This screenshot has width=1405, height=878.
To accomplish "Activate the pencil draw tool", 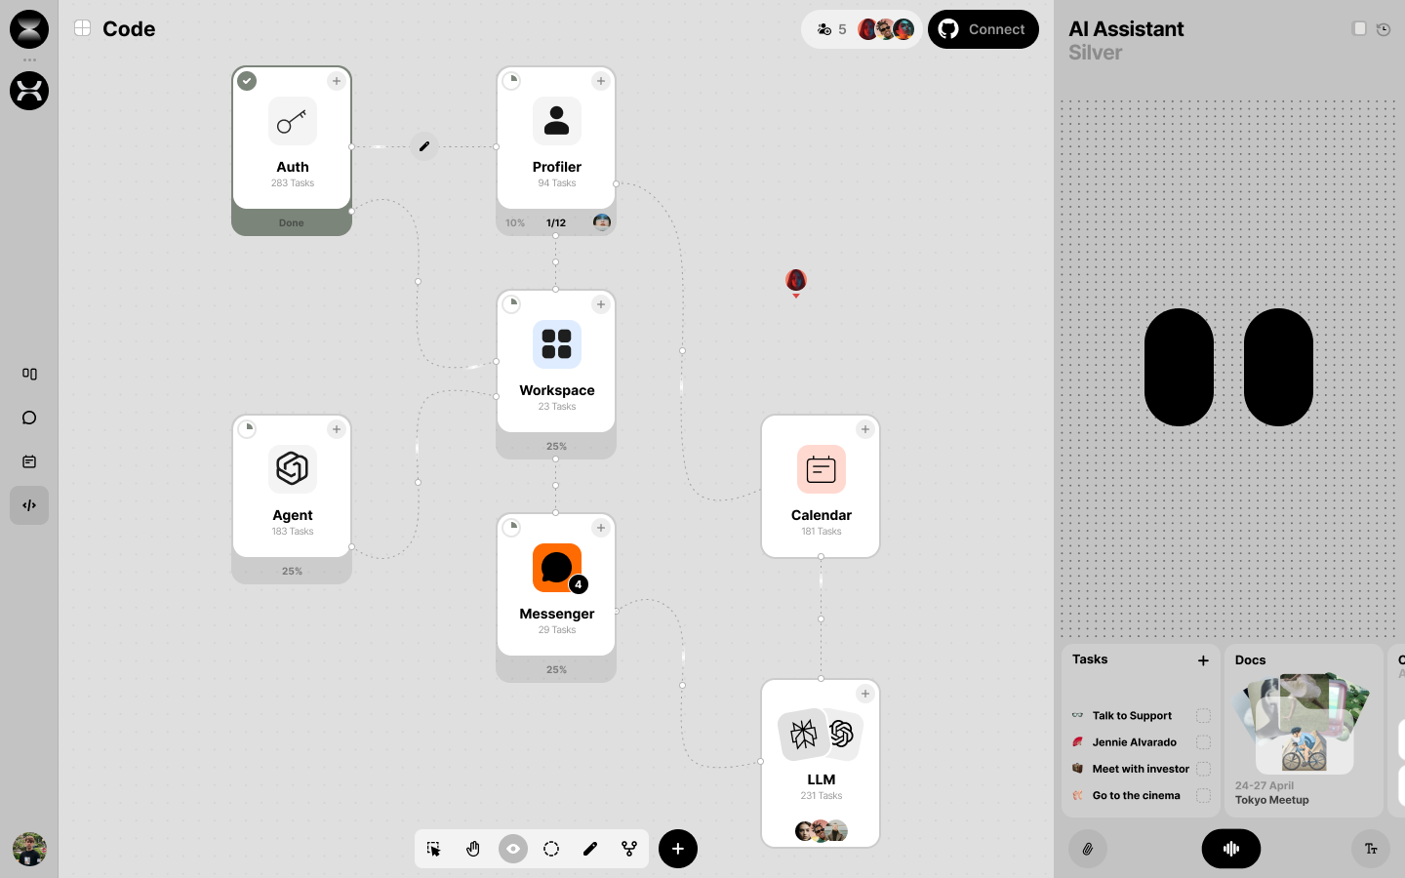I will tap(590, 849).
